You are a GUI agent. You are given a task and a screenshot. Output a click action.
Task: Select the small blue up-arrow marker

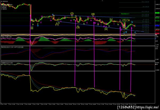click(124, 33)
